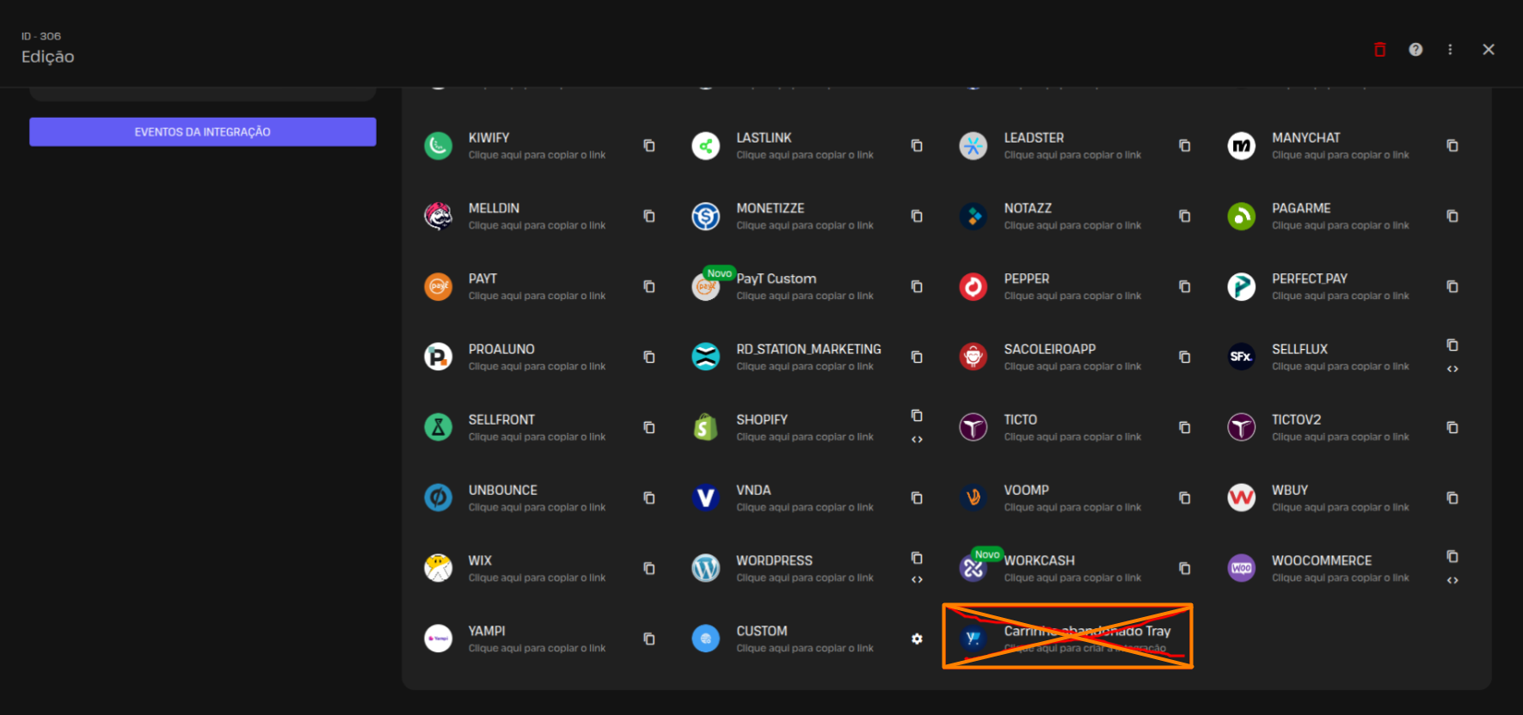The height and width of the screenshot is (715, 1523).
Task: Select the CUSTOM integration name
Action: (x=762, y=631)
